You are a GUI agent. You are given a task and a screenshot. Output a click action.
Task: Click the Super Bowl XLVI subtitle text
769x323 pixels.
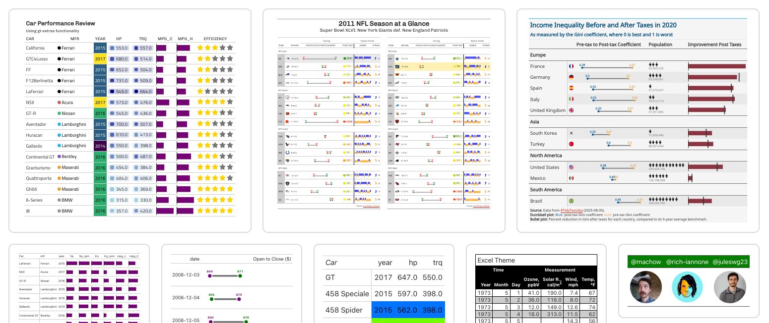click(384, 30)
